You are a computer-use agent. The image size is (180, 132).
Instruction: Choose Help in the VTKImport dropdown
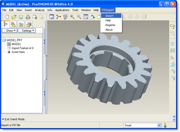(x=111, y=20)
